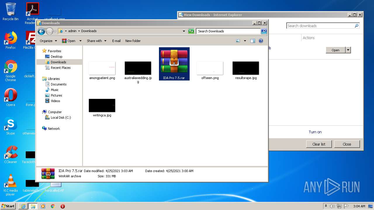Open the Videos library
Image resolution: width=374 pixels, height=210 pixels.
(56, 101)
